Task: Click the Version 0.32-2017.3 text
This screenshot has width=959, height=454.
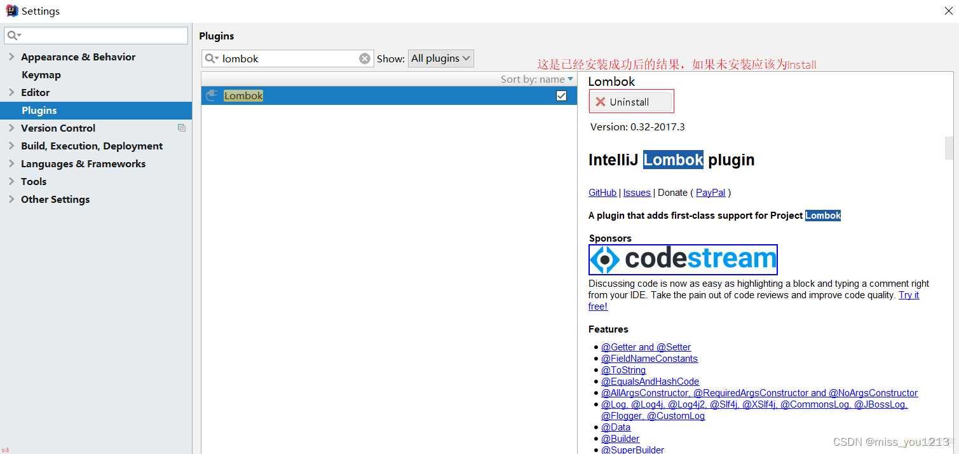Action: coord(637,127)
